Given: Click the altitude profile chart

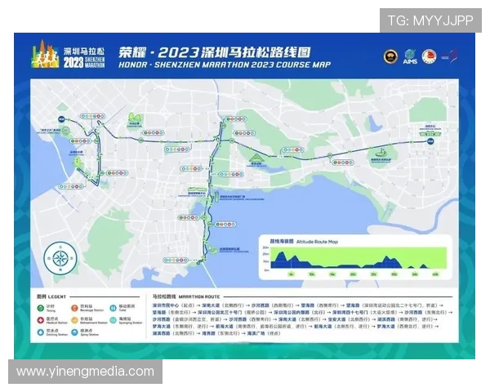Looking at the screenshot, I should click(x=359, y=258).
